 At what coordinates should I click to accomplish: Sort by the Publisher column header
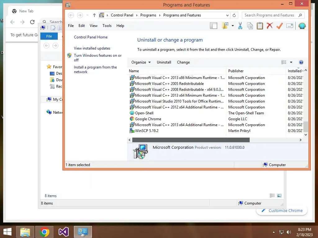tap(256, 71)
